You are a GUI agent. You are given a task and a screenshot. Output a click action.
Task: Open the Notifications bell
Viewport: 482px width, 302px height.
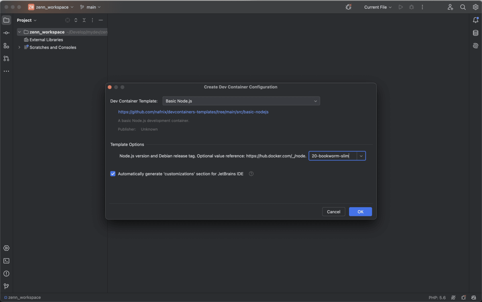coord(476,20)
